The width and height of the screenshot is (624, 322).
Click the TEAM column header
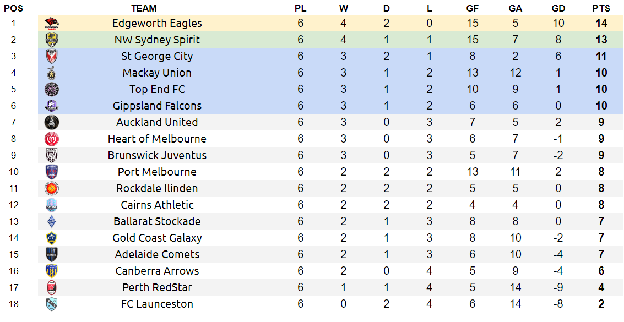[144, 8]
